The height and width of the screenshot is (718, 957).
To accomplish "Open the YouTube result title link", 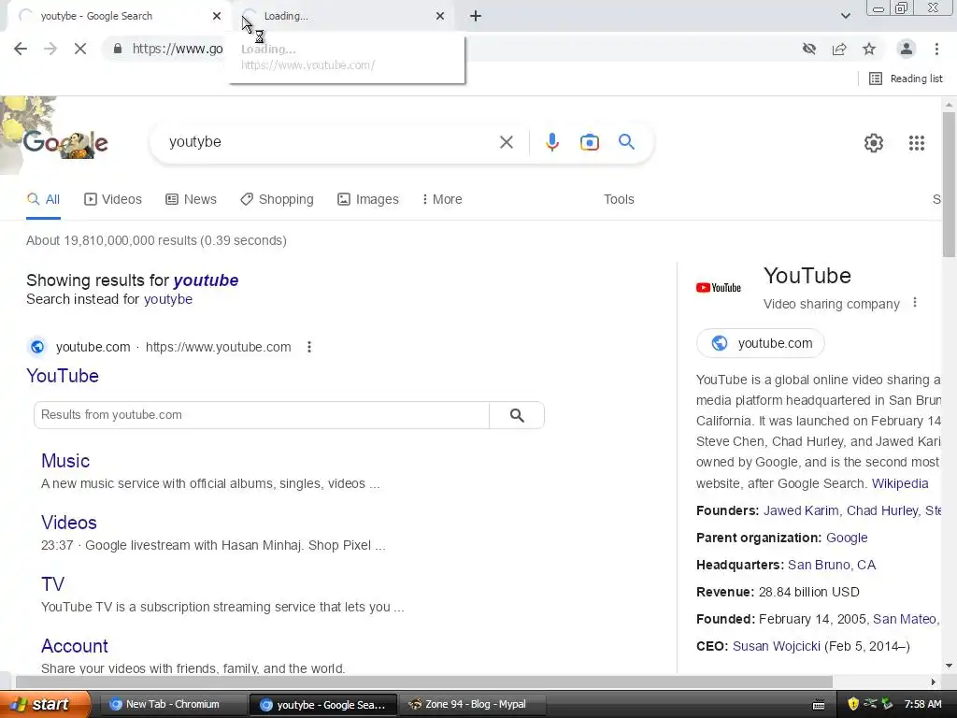I will click(63, 376).
